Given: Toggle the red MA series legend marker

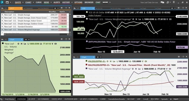Looking at the screenshot, I should [x=86, y=65].
